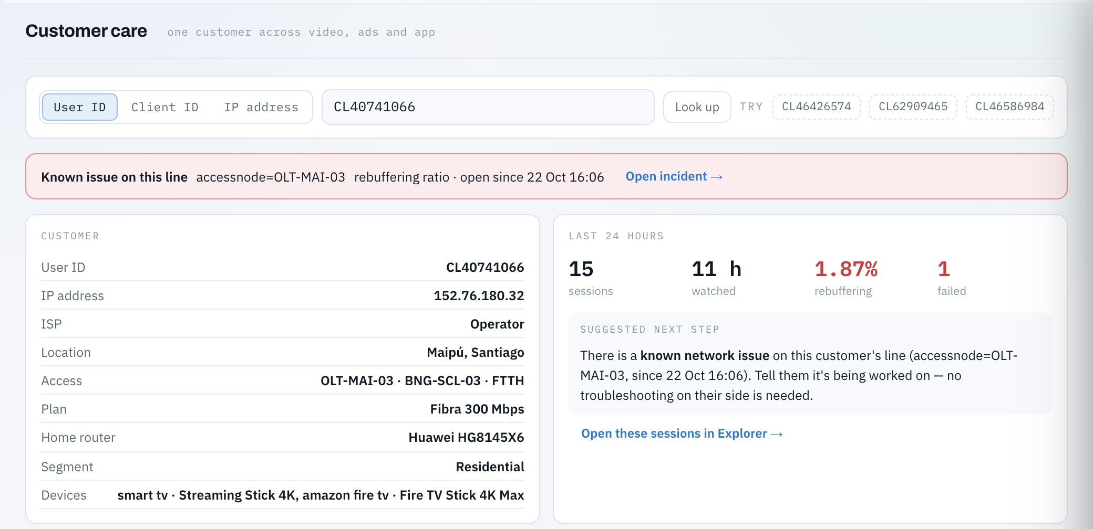This screenshot has height=529, width=1093.
Task: Click the Plan value Fibra 300 Mbps
Action: tap(477, 409)
